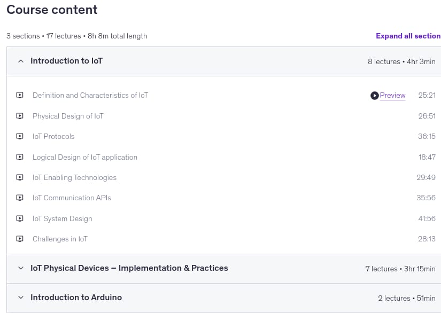Image resolution: width=441 pixels, height=313 pixels.
Task: Click IoT Physical Devices – Implementation & Practices header
Action: 129,268
